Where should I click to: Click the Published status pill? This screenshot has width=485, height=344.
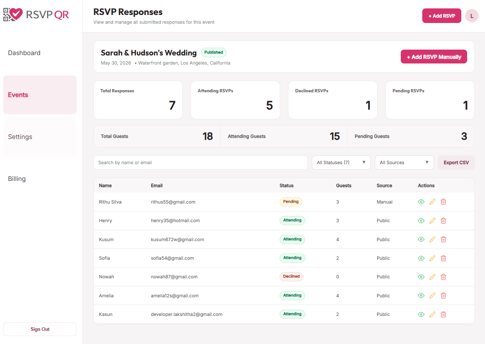point(214,52)
